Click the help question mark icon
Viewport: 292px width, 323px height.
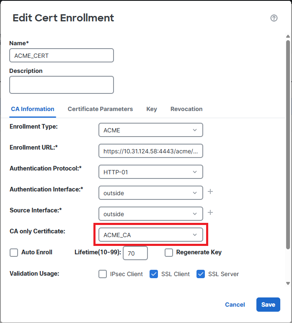click(274, 18)
